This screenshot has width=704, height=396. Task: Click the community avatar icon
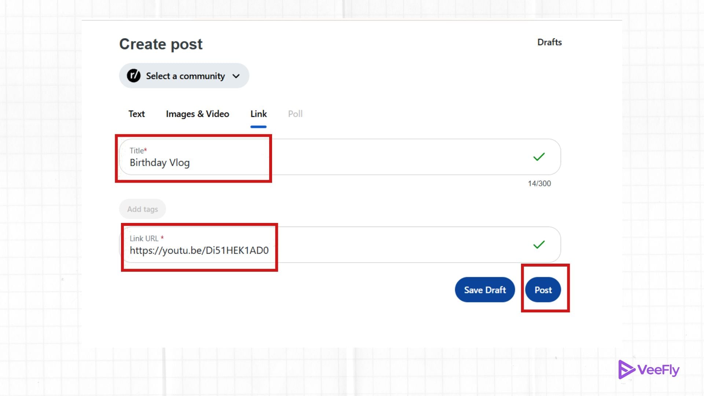point(134,76)
